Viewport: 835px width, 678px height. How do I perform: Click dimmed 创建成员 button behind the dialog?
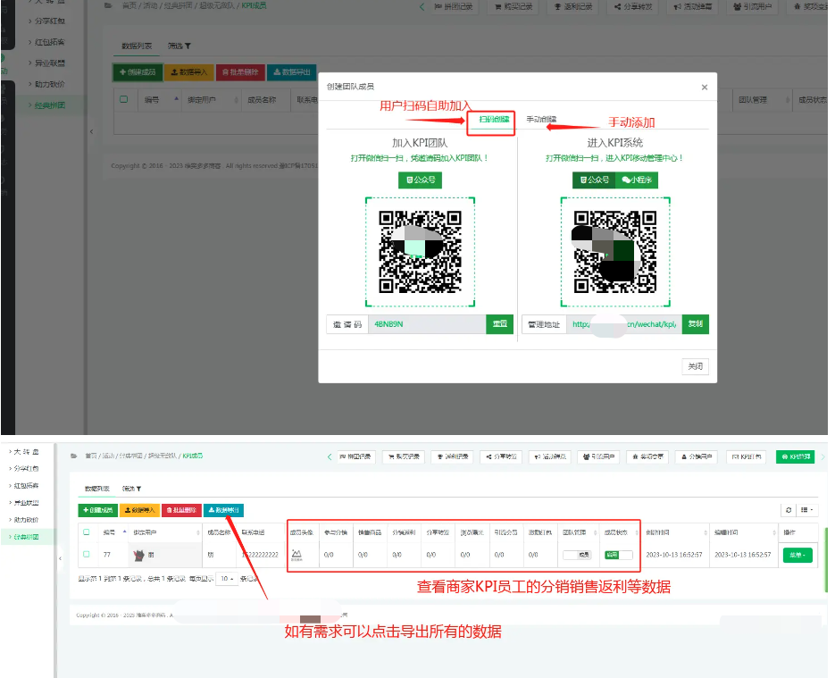tap(138, 71)
